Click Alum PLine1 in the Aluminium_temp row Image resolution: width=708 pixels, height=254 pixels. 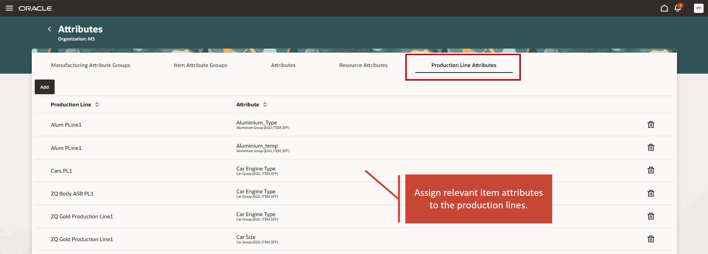pyautogui.click(x=66, y=148)
